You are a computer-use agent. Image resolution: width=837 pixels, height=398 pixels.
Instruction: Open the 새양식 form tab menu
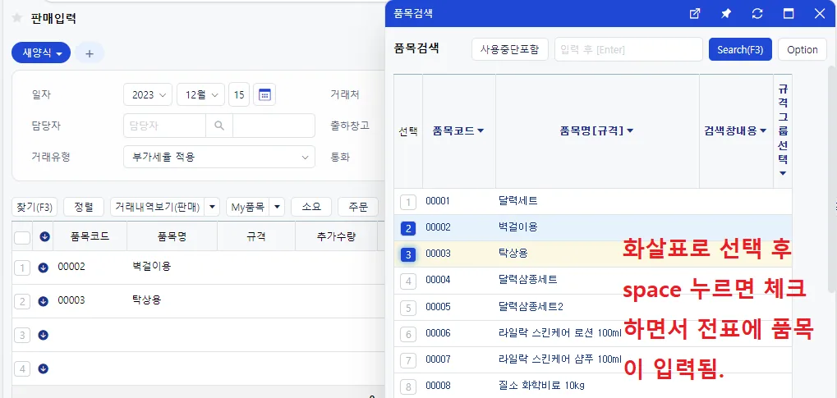(41, 53)
